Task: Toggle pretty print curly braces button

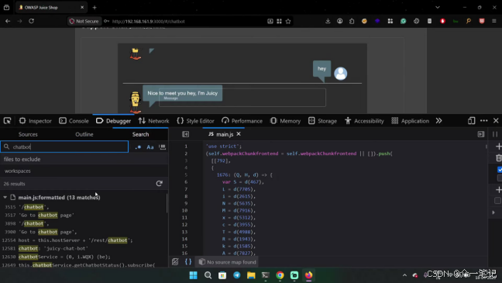Action: (188, 262)
